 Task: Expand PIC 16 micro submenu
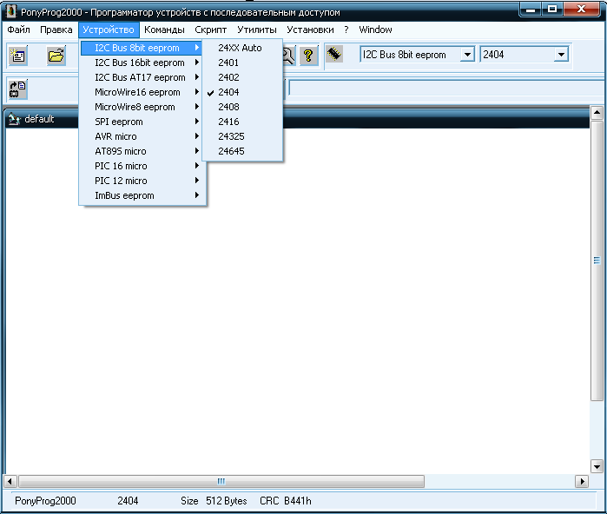pos(142,166)
